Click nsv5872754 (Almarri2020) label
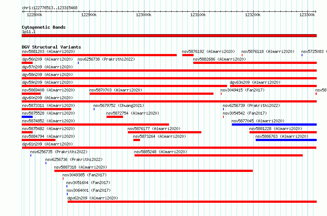327x216 pixels. pos(133,113)
